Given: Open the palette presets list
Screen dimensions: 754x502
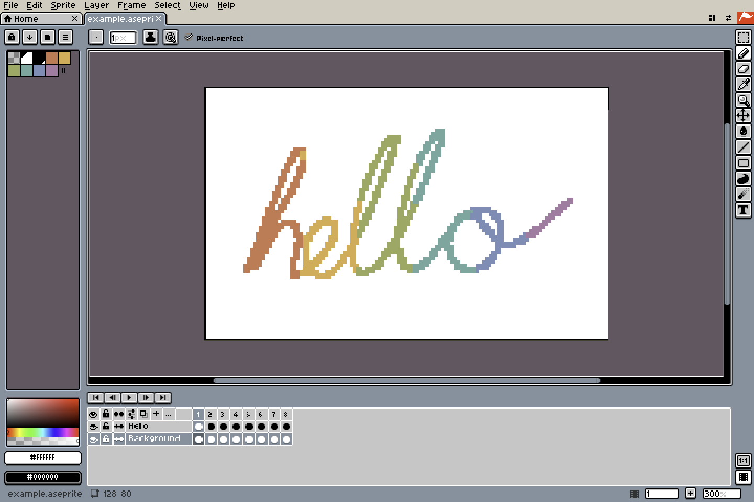Looking at the screenshot, I should point(47,37).
